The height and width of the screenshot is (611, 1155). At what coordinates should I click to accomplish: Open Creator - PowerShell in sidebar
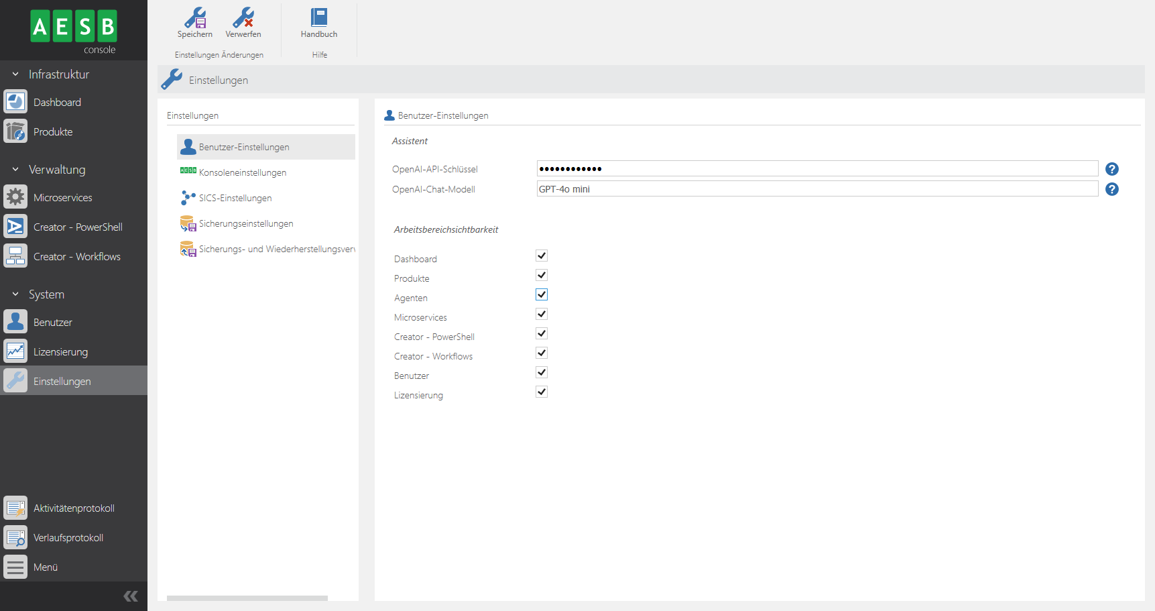pos(78,227)
